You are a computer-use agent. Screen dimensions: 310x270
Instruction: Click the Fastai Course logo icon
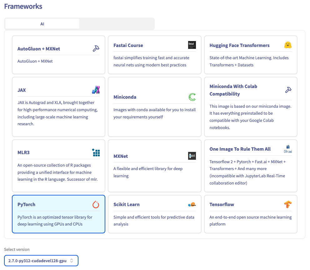click(x=192, y=45)
